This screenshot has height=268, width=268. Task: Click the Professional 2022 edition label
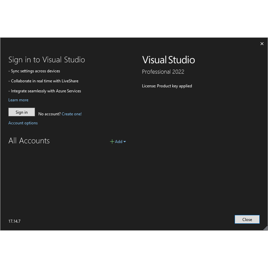coord(163,72)
